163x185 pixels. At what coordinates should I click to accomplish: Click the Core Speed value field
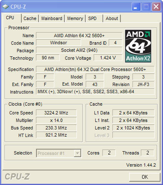56,113
